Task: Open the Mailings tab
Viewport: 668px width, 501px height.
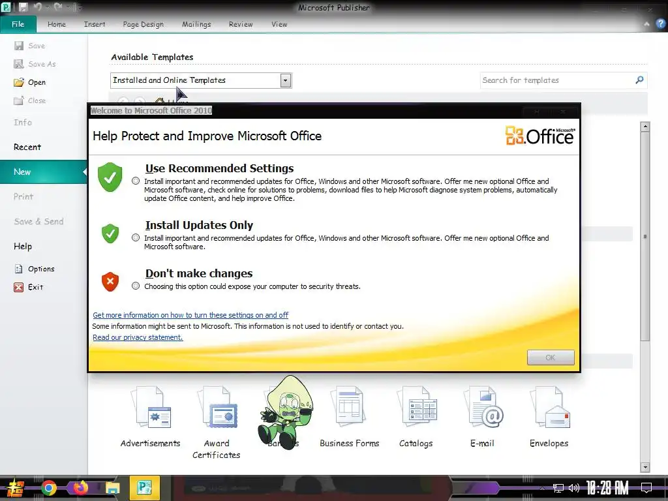Action: [x=196, y=24]
